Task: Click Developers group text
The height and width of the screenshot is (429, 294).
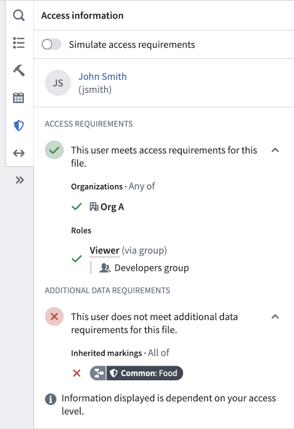Action: coord(152,268)
